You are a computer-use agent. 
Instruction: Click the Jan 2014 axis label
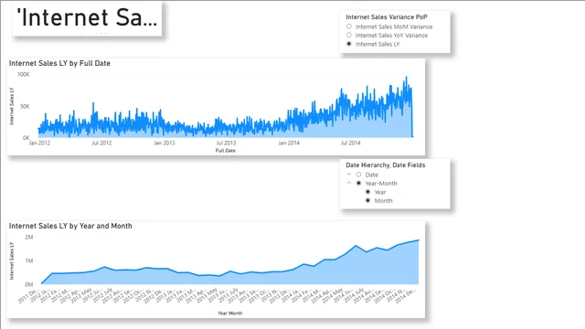(289, 143)
